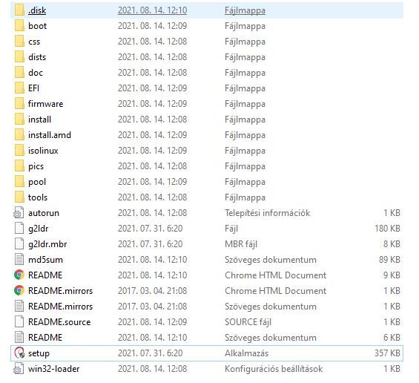Viewport: 419px width, 383px height.
Task: Click the EFI folder icon
Action: click(19, 88)
